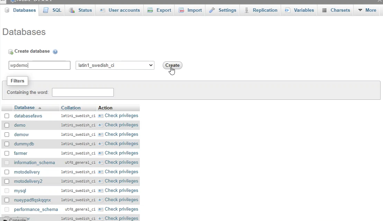Screen dimensions: 383x221
Task: Click Check privileges for the mysql database
Action: tap(121, 191)
